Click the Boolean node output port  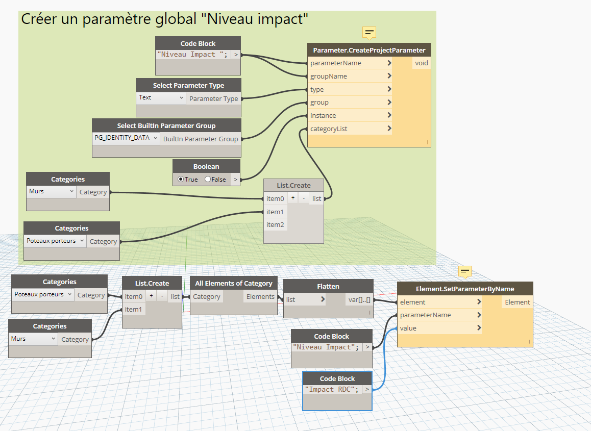235,179
